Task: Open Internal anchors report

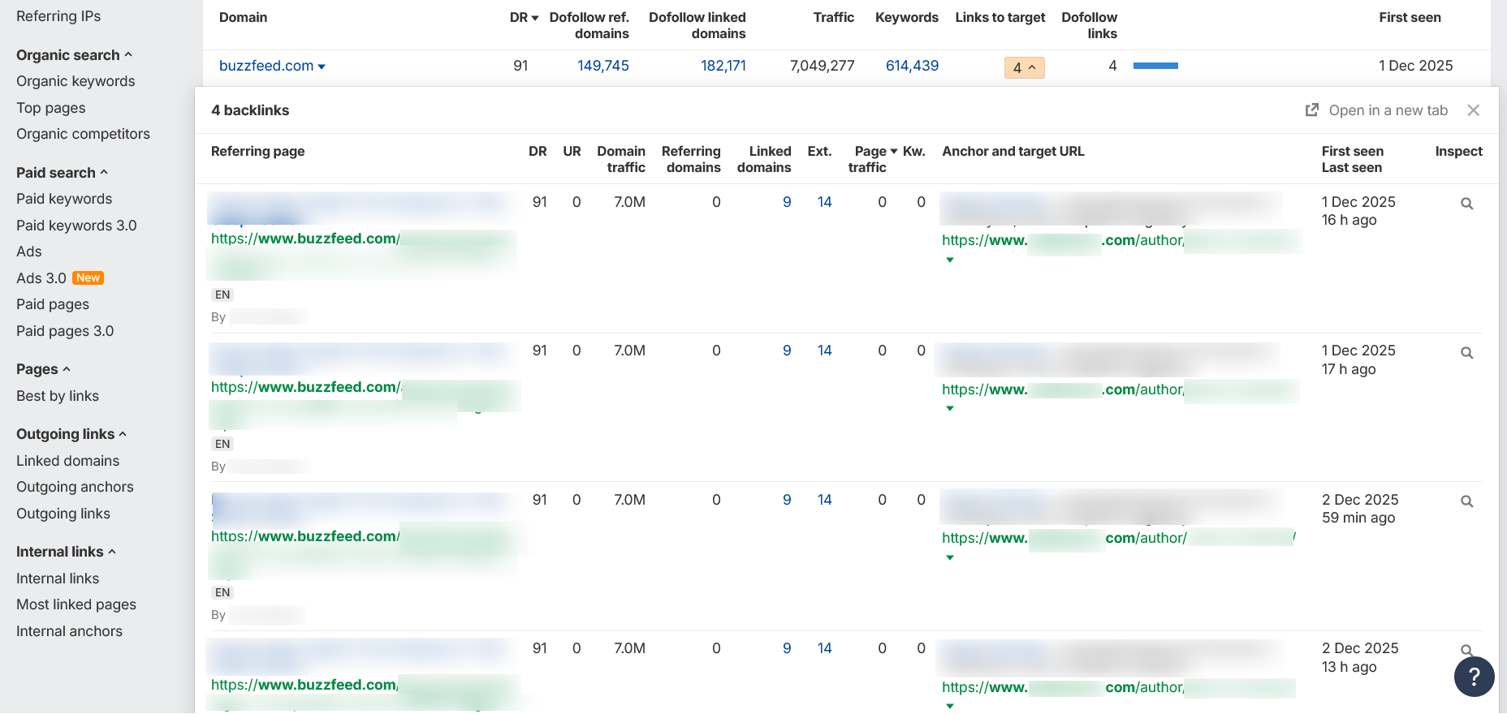Action: pos(69,631)
